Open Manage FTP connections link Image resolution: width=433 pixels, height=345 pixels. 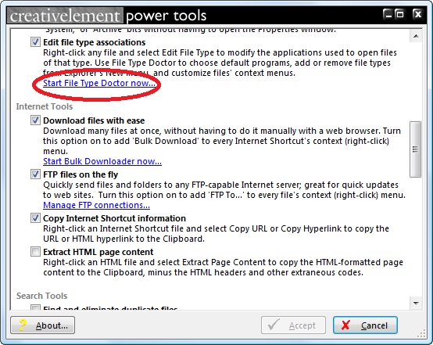point(96,205)
